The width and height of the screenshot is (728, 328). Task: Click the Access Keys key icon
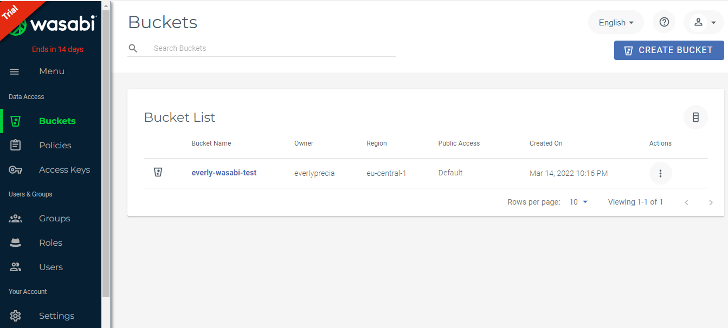pyautogui.click(x=16, y=169)
